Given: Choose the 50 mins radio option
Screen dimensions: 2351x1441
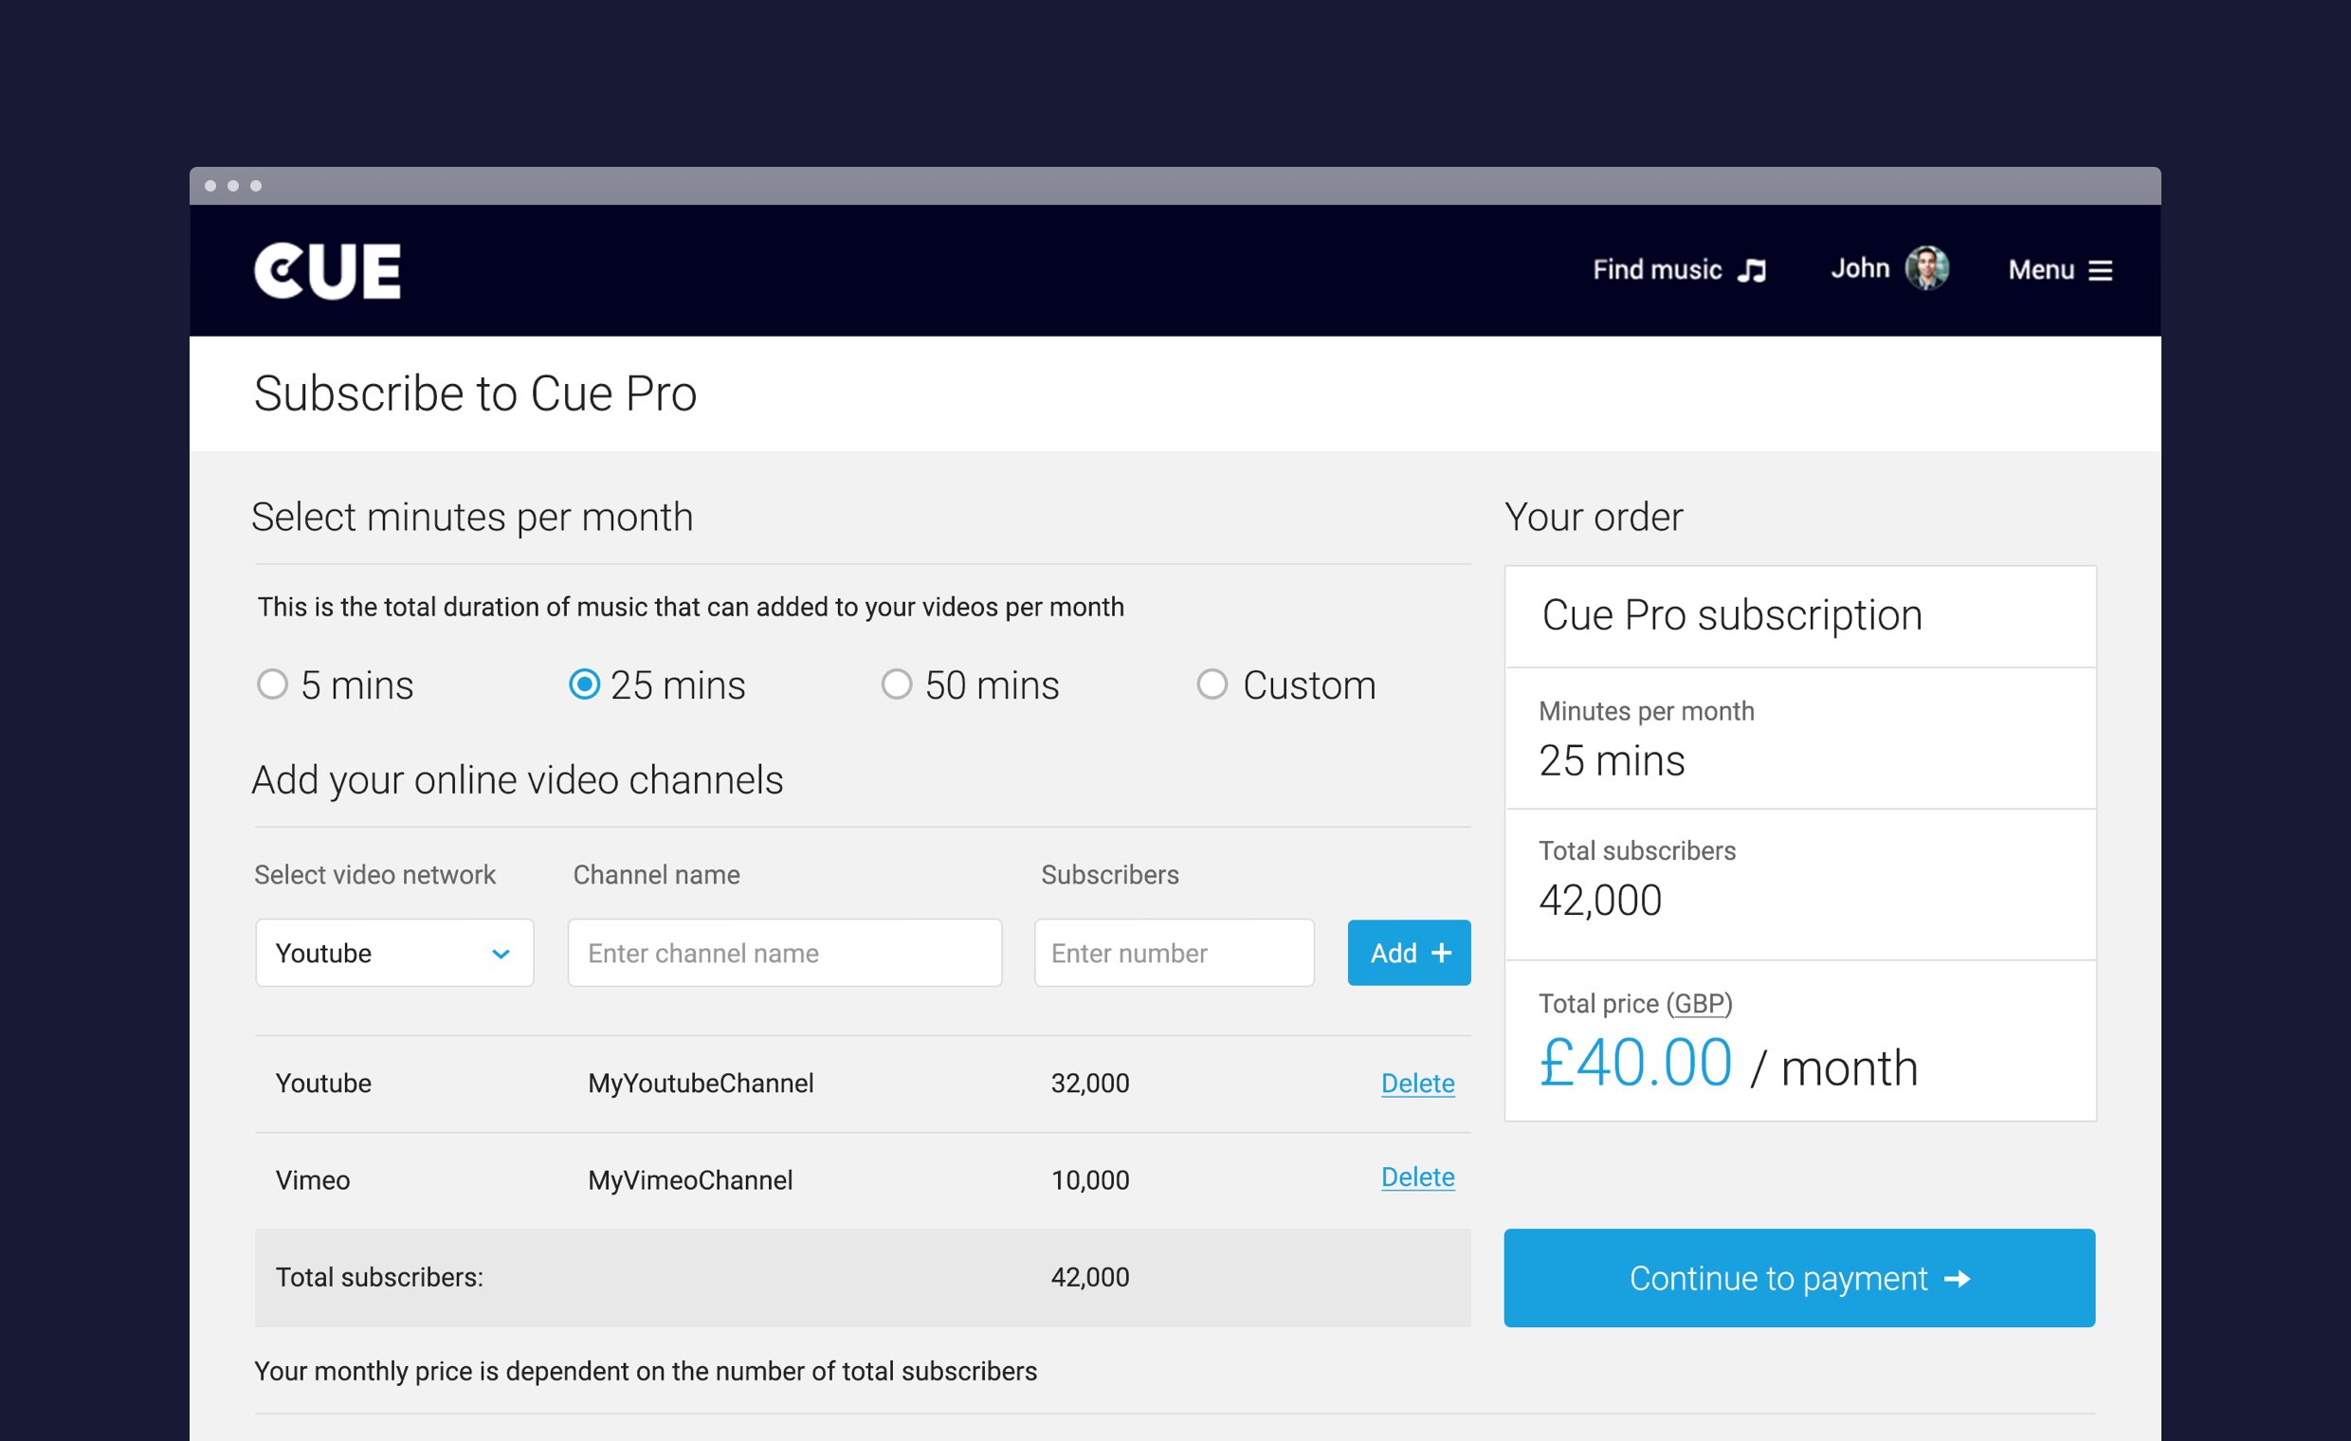Looking at the screenshot, I should [x=896, y=684].
